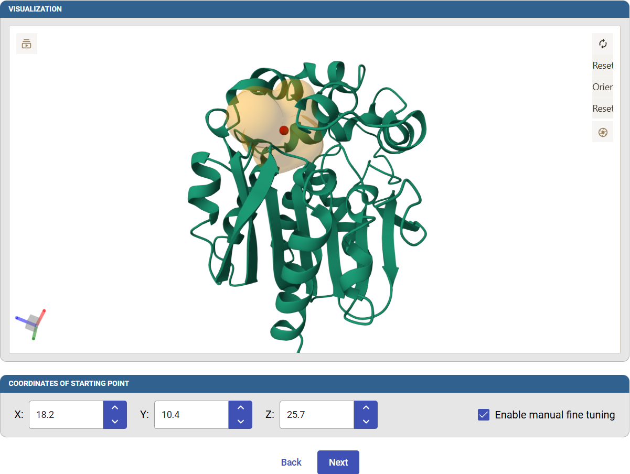Click the spin/rotate view icon
The height and width of the screenshot is (474, 630).
[x=603, y=44]
